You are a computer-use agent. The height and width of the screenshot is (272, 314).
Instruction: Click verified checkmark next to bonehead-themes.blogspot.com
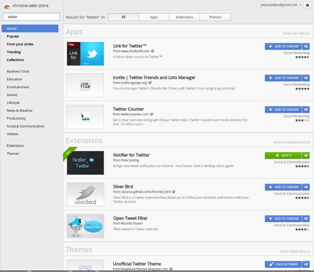click(x=171, y=269)
